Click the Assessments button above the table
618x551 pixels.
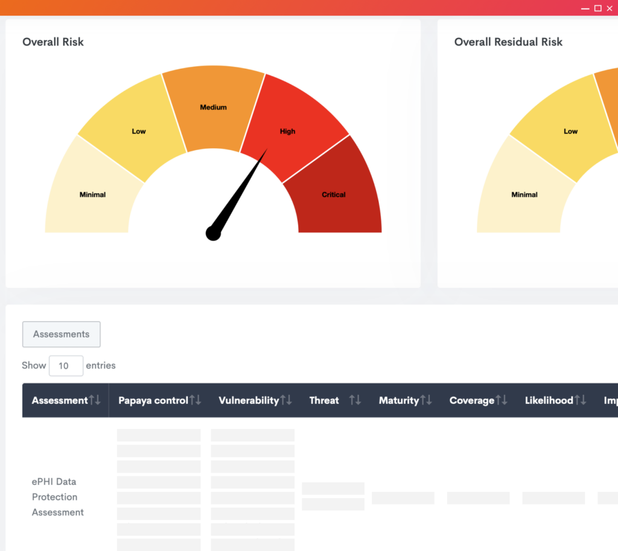(x=61, y=334)
